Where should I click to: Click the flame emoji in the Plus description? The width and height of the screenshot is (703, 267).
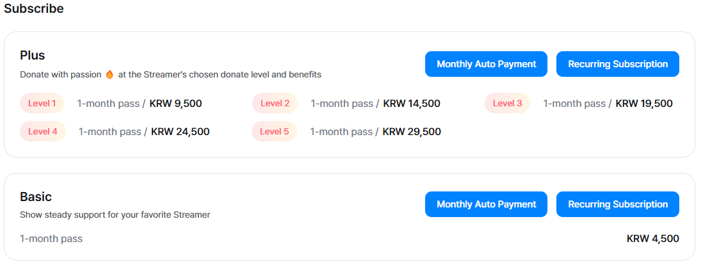click(x=109, y=74)
